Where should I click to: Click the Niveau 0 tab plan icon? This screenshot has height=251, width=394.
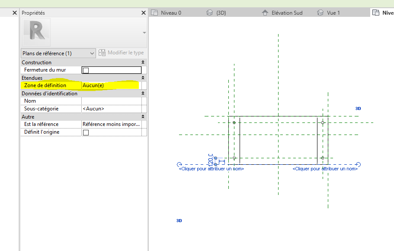tap(154, 13)
